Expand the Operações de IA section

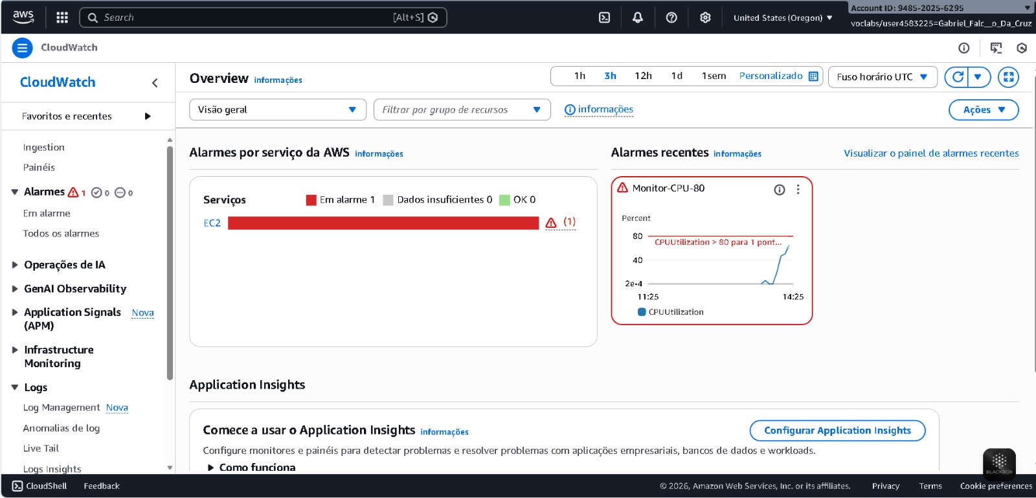64,265
